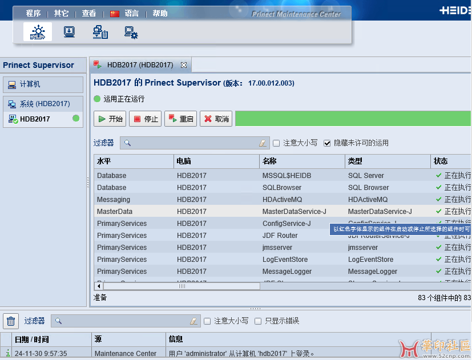The height and width of the screenshot is (360, 472).
Task: Click the China flag language icon
Action: (115, 14)
